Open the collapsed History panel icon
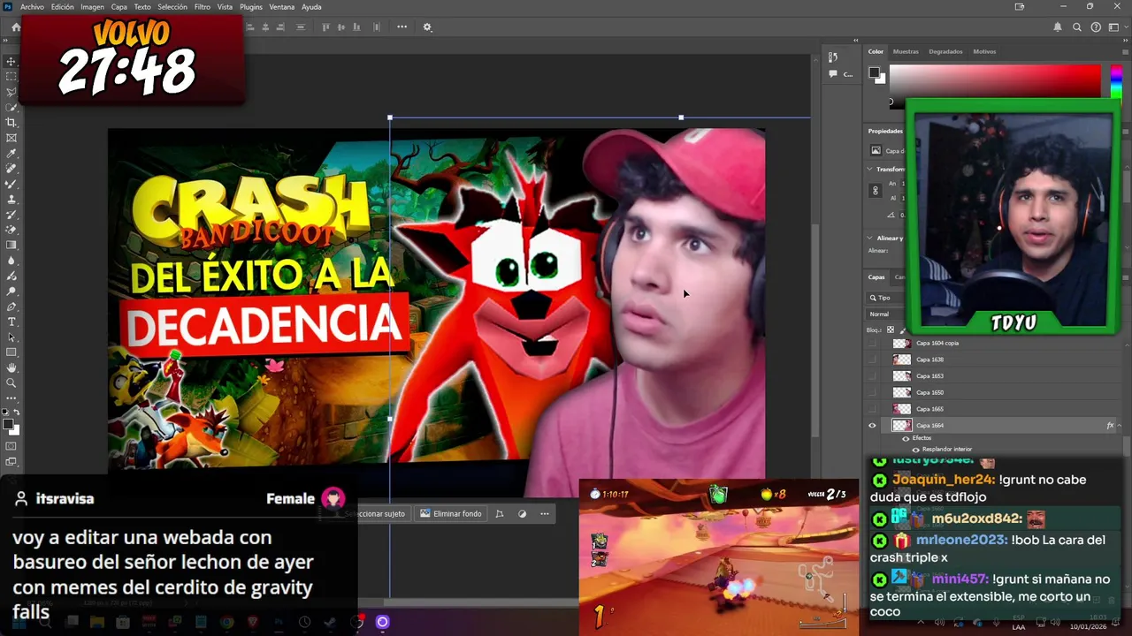1132x636 pixels. click(x=833, y=57)
